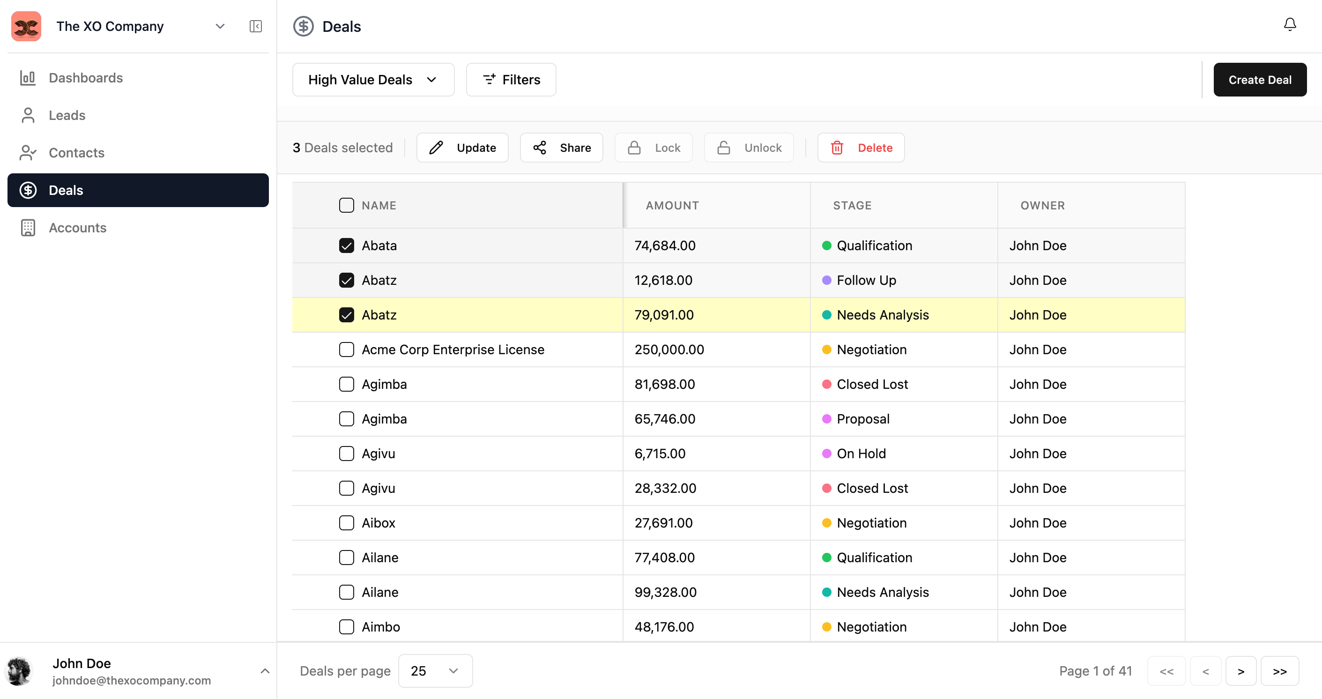Click the XO Company logo icon
Screen dimensions: 1322x699
coord(26,26)
